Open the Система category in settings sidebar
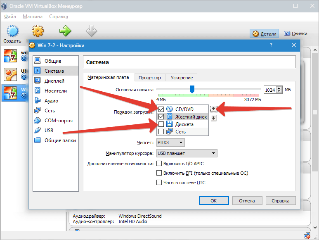 tap(54, 71)
